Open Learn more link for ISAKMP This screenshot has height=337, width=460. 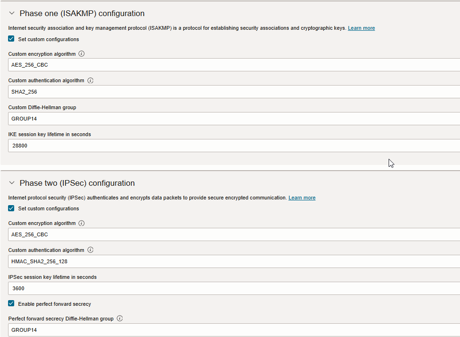click(361, 28)
